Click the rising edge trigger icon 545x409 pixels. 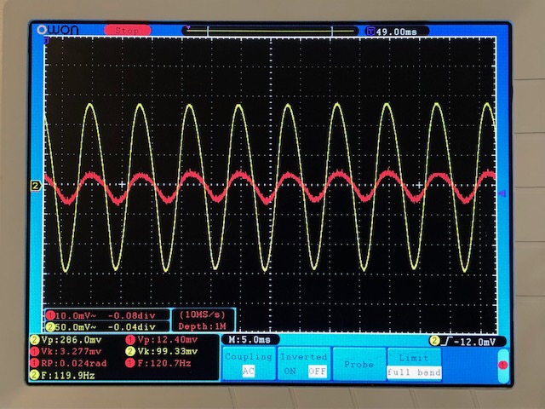pyautogui.click(x=446, y=342)
